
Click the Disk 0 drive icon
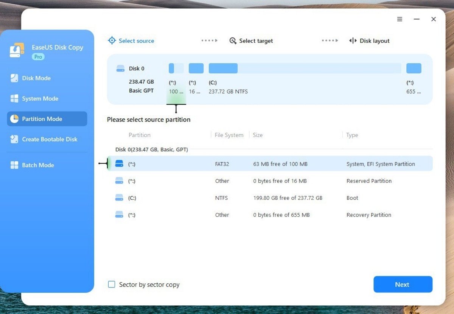click(x=120, y=68)
